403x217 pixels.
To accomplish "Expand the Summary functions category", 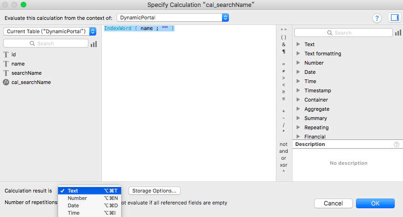I will (x=298, y=118).
